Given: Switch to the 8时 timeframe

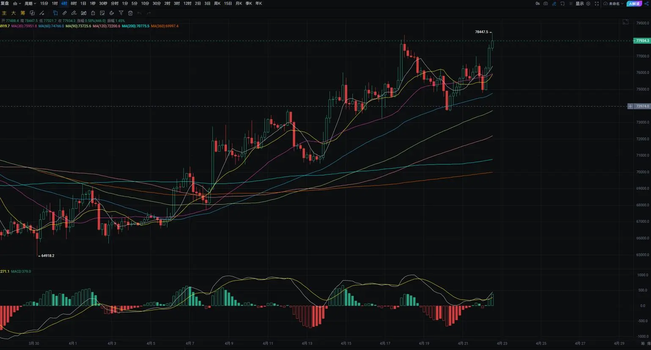Looking at the screenshot, I should click(x=74, y=3).
